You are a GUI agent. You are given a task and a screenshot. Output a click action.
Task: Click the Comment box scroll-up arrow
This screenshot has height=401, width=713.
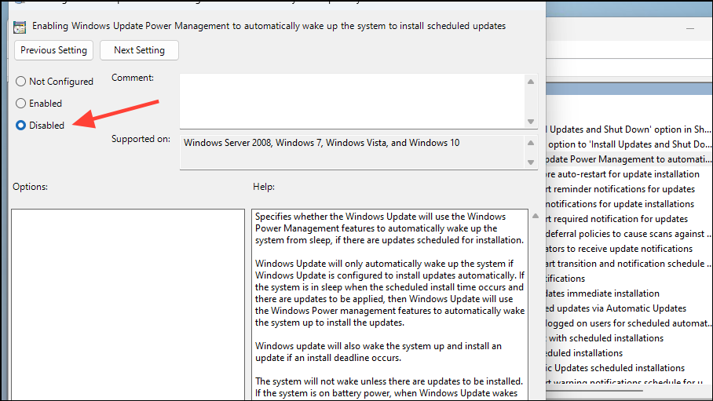pos(531,82)
